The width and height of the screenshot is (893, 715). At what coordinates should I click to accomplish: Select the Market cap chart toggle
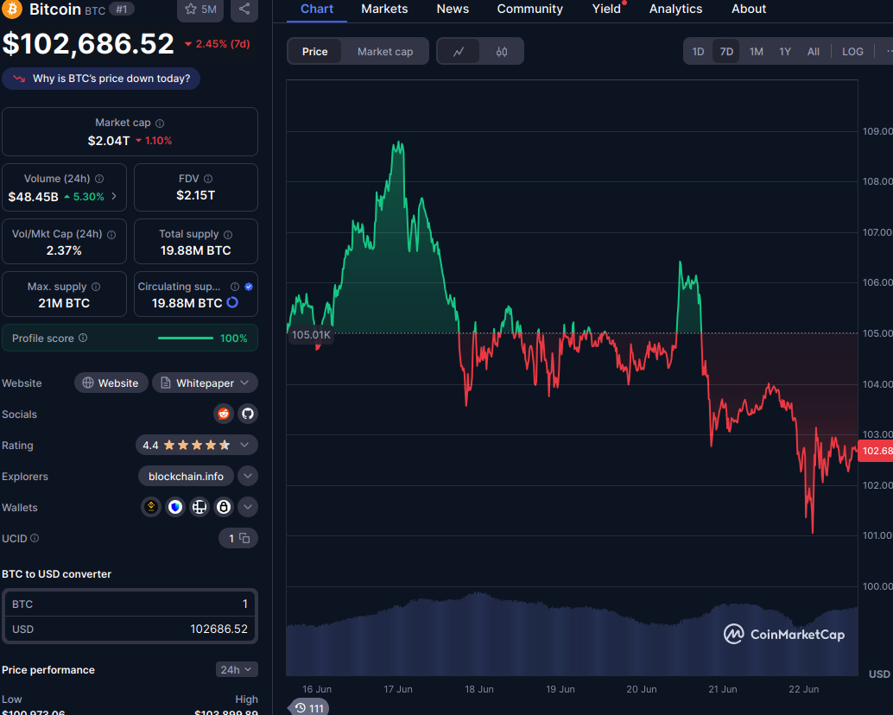pos(385,52)
